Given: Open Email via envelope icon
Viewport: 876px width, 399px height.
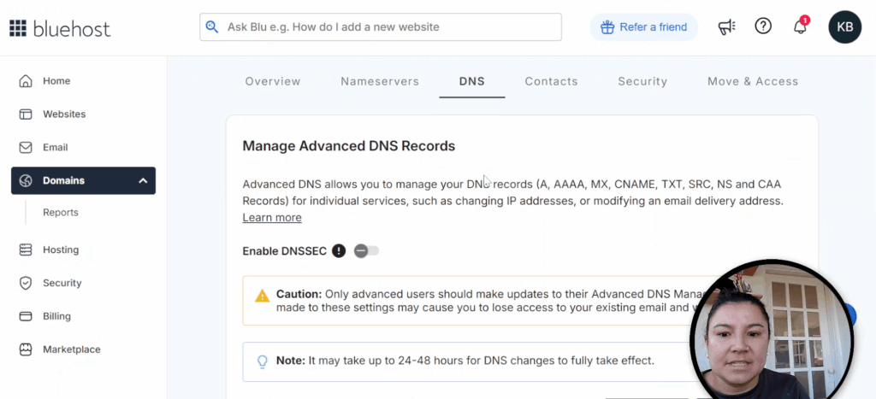Looking at the screenshot, I should point(26,148).
